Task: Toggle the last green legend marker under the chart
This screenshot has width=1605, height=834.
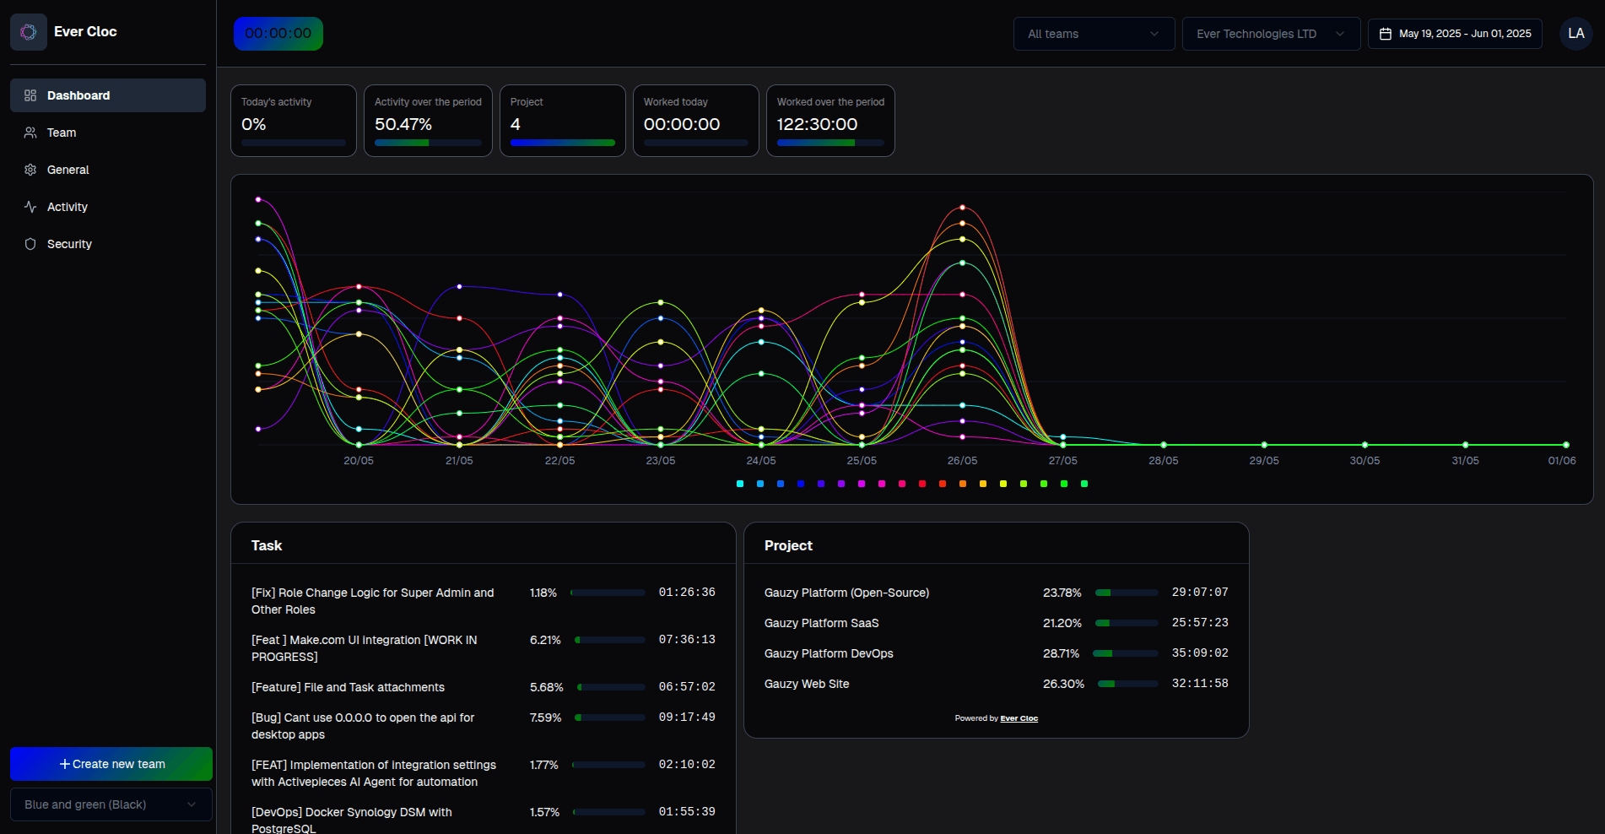Action: click(1084, 484)
